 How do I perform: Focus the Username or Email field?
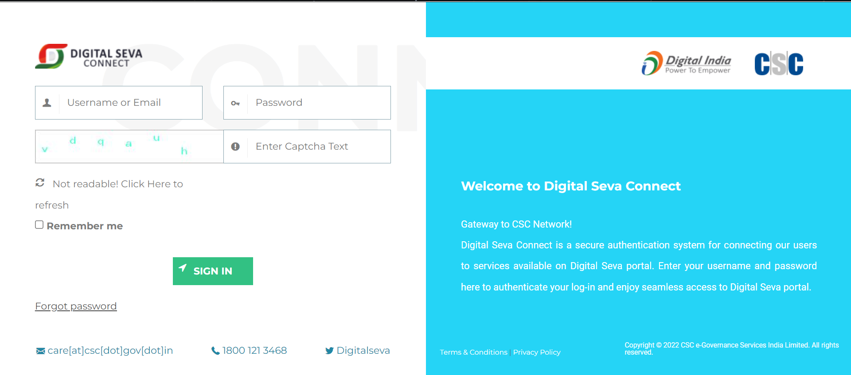131,103
